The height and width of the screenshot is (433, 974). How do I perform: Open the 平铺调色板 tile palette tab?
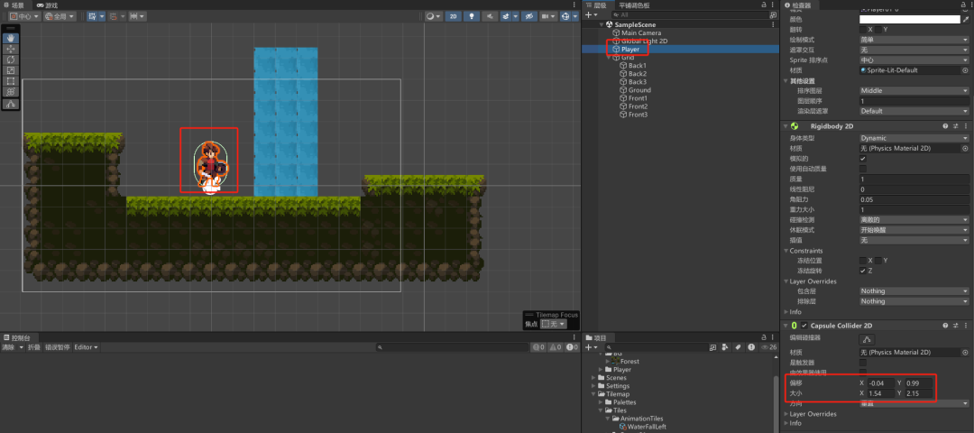click(x=634, y=5)
